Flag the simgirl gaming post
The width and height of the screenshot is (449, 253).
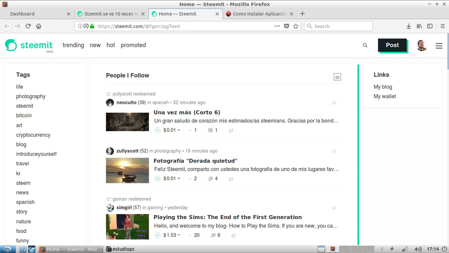click(x=334, y=208)
